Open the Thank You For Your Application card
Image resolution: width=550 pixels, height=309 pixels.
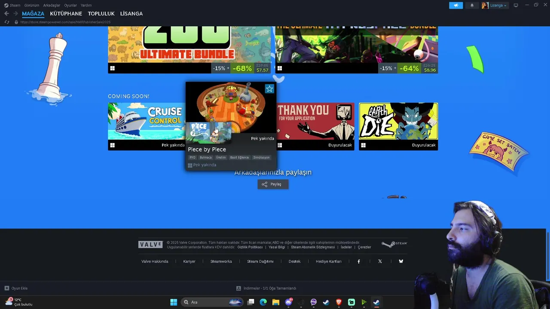316,126
